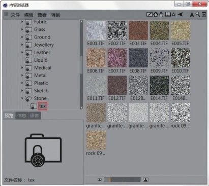Expand the Plastic folder
209x186 pixels.
coord(22,83)
